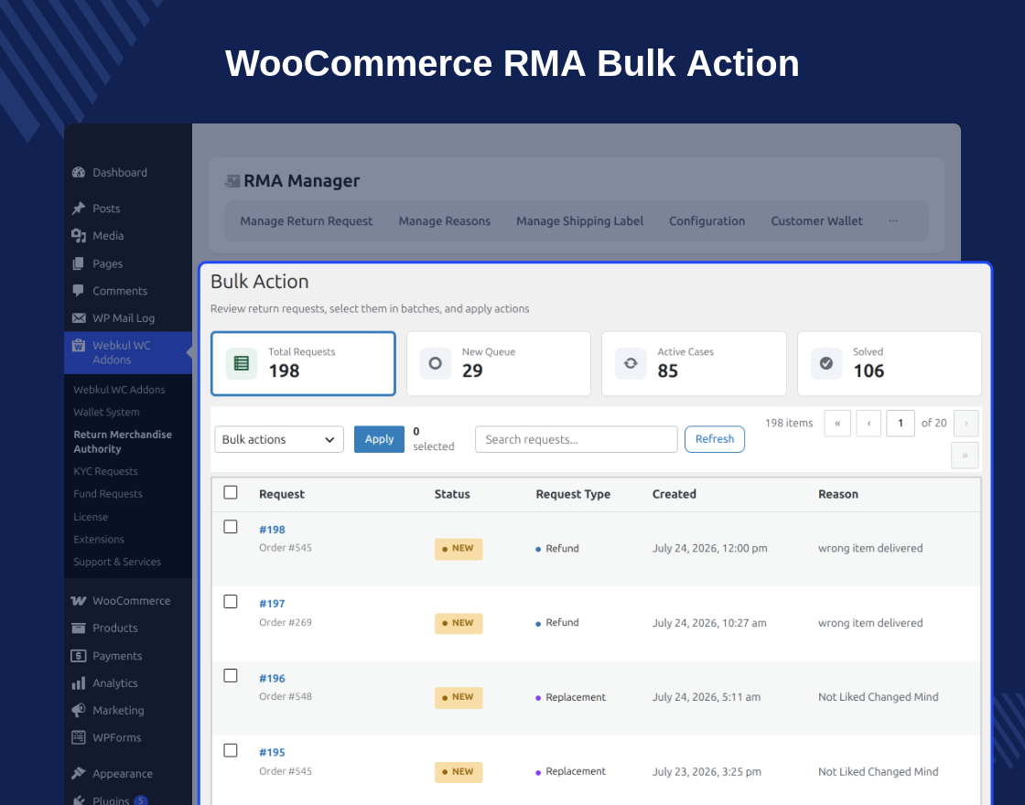Open request #198 link
Image resolution: width=1025 pixels, height=805 pixels.
272,530
